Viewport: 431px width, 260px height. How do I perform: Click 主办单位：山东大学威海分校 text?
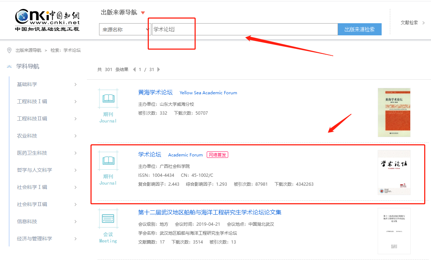[x=166, y=104]
